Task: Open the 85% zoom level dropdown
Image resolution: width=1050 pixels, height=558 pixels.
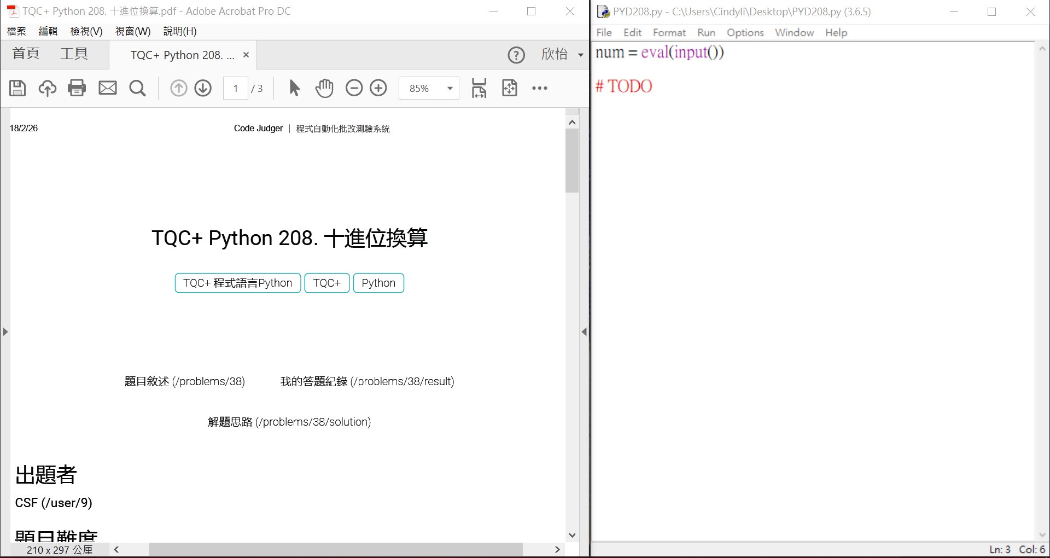Action: [x=450, y=89]
